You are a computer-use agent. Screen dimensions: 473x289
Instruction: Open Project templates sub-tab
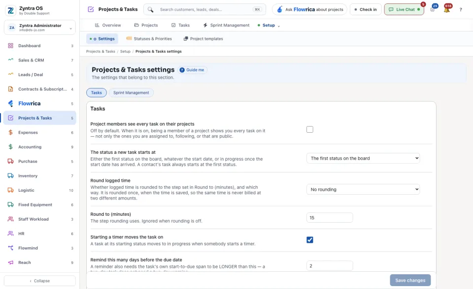pos(203,38)
